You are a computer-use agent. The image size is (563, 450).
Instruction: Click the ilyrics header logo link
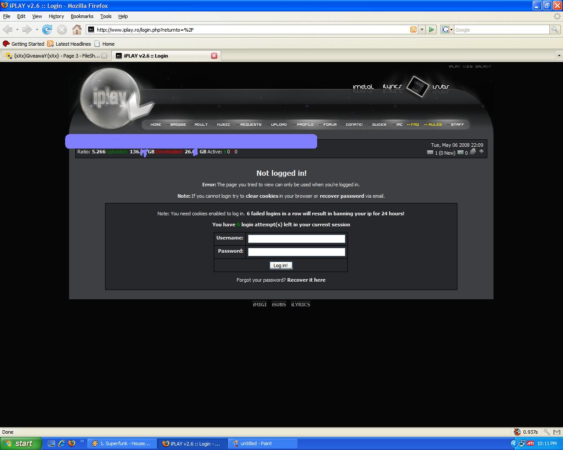pyautogui.click(x=392, y=87)
